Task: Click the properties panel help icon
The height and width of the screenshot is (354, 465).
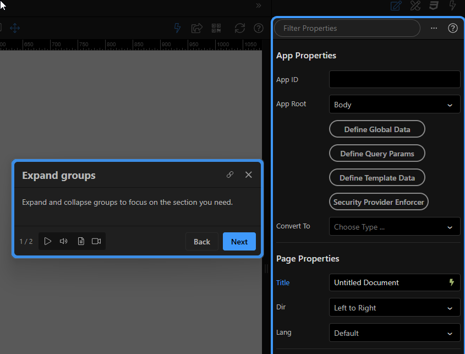Action: [452, 28]
